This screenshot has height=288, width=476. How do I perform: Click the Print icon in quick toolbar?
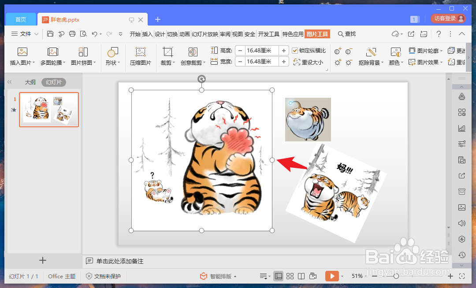72,34
